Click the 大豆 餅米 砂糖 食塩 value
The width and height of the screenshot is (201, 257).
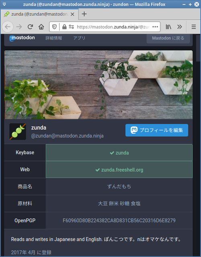point(119,203)
